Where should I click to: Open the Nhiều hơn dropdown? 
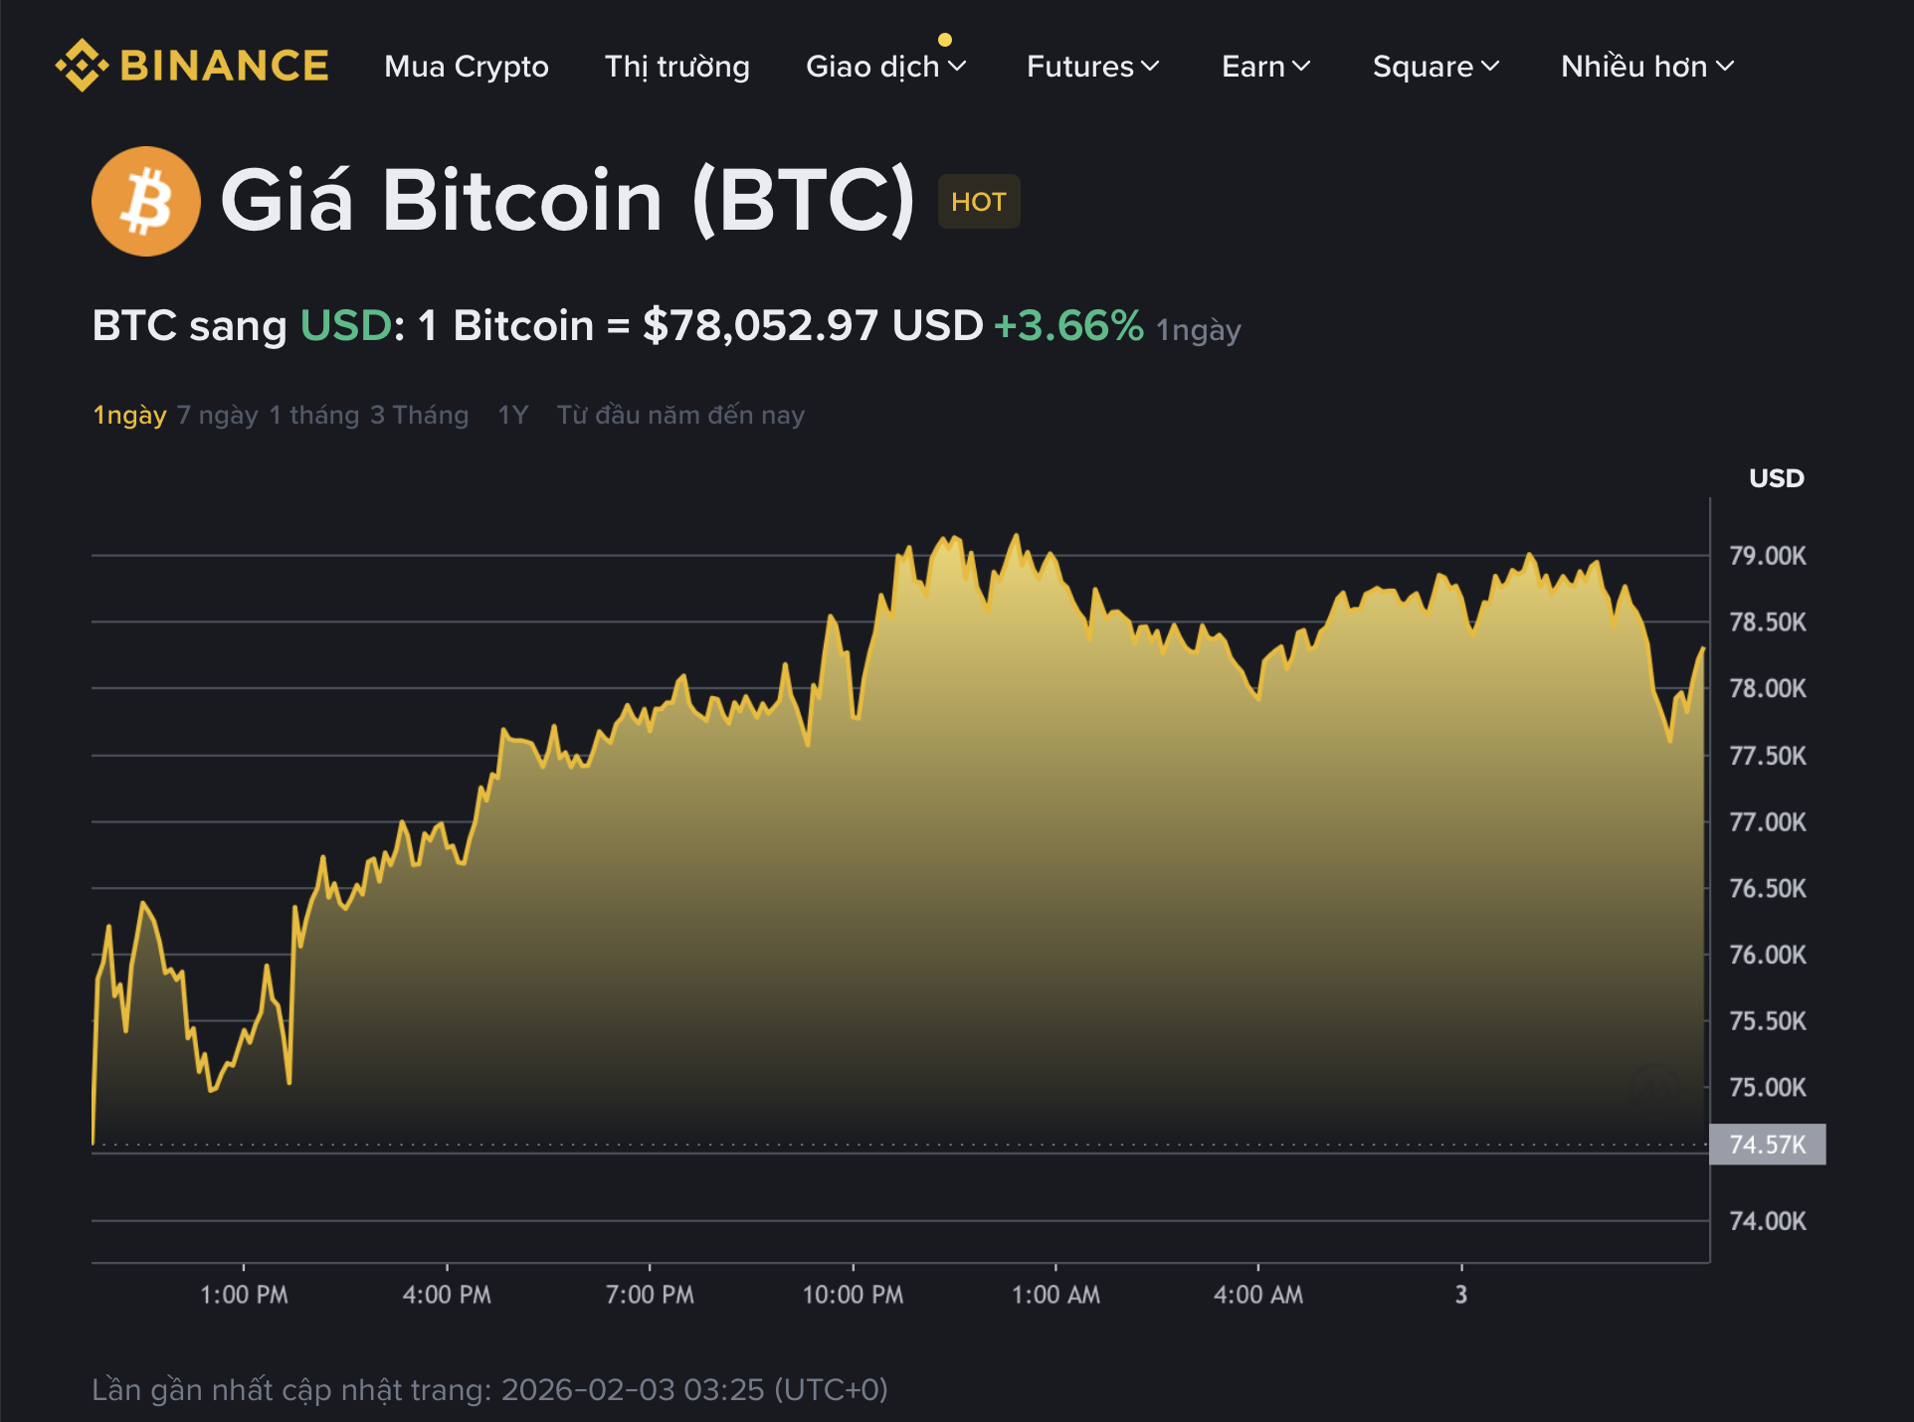coord(1645,68)
